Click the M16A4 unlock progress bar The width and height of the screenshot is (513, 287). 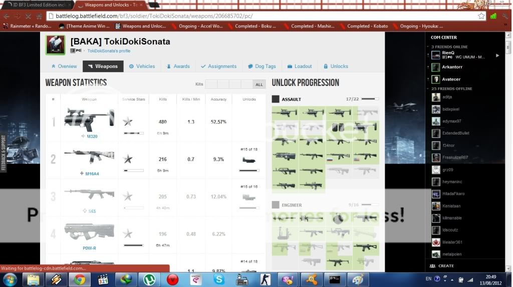click(x=249, y=170)
